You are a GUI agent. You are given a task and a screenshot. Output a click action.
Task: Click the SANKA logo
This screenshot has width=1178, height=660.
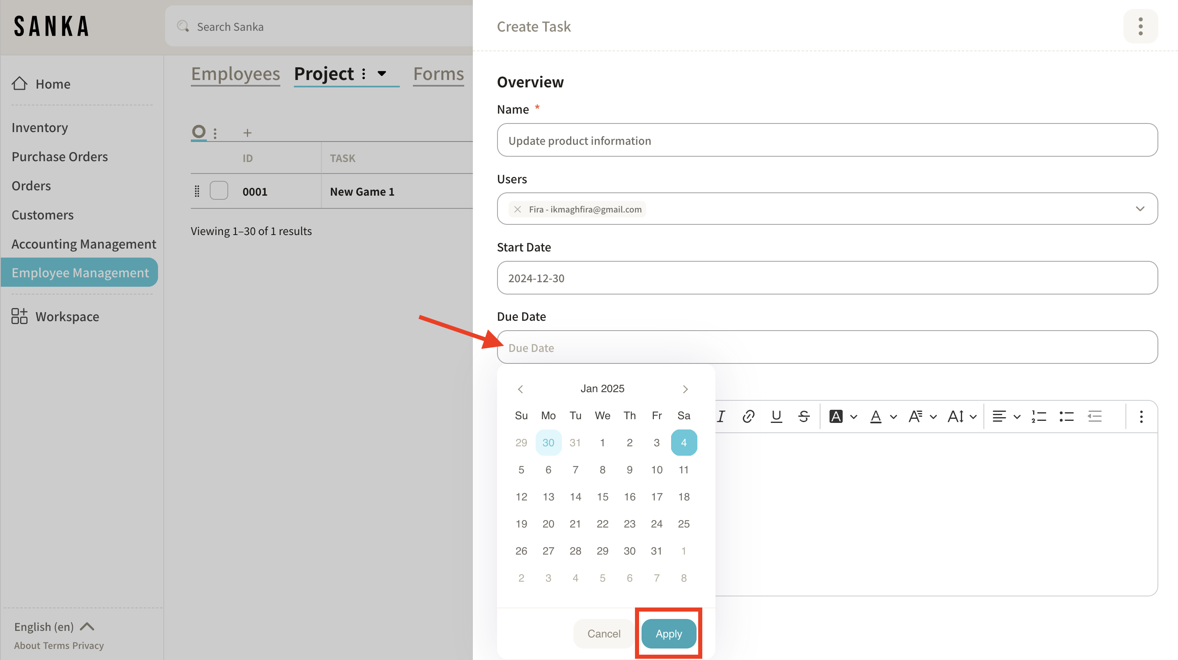pos(52,27)
